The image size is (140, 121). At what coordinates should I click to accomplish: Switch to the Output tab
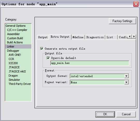tap(43, 37)
